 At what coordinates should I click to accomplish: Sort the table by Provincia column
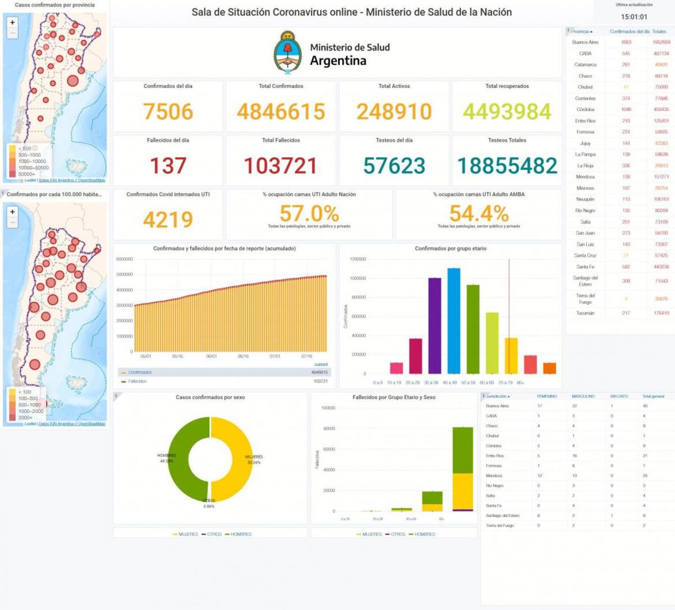[582, 32]
